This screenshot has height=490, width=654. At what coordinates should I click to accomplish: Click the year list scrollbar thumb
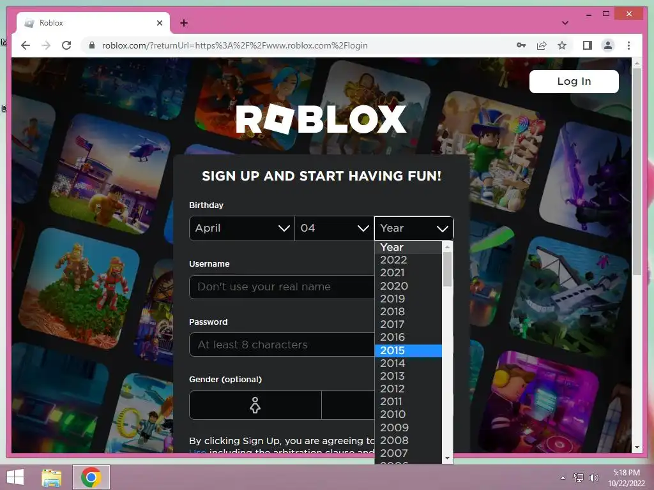(x=448, y=269)
